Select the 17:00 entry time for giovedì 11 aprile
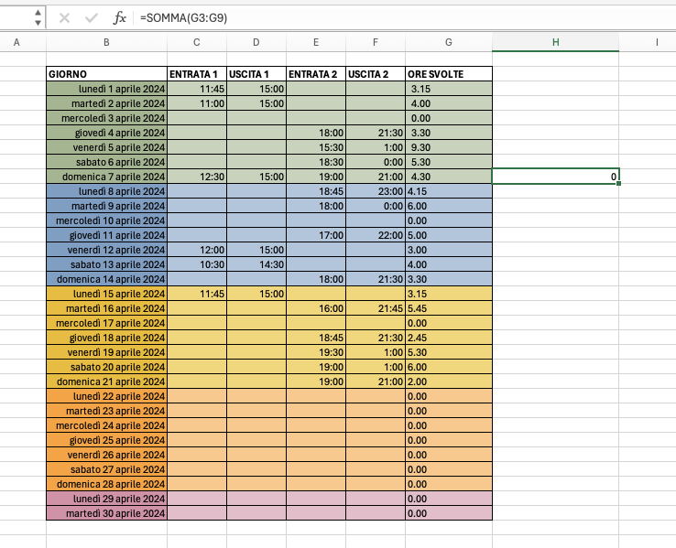 316,235
